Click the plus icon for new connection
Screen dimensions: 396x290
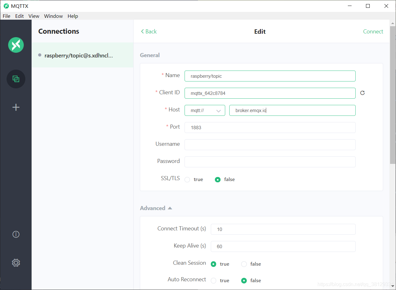tap(16, 107)
